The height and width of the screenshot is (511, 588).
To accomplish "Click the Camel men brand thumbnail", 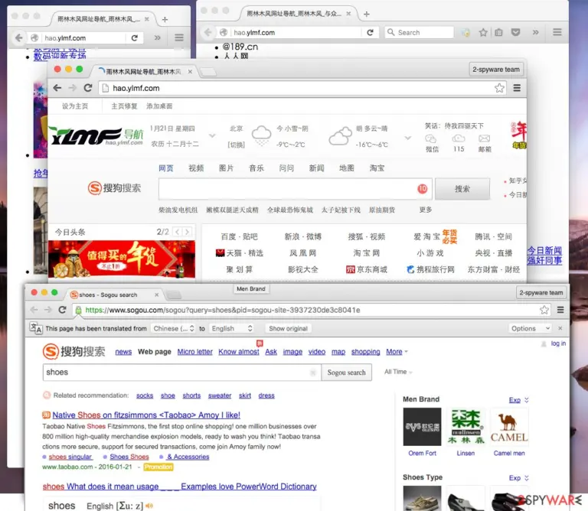I will tap(509, 427).
